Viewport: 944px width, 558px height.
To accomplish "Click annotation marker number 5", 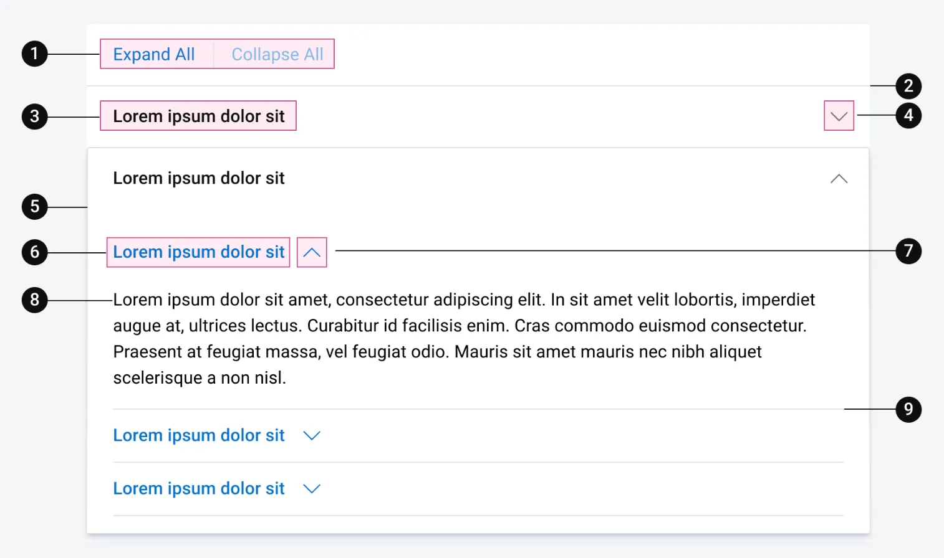I will (x=35, y=207).
